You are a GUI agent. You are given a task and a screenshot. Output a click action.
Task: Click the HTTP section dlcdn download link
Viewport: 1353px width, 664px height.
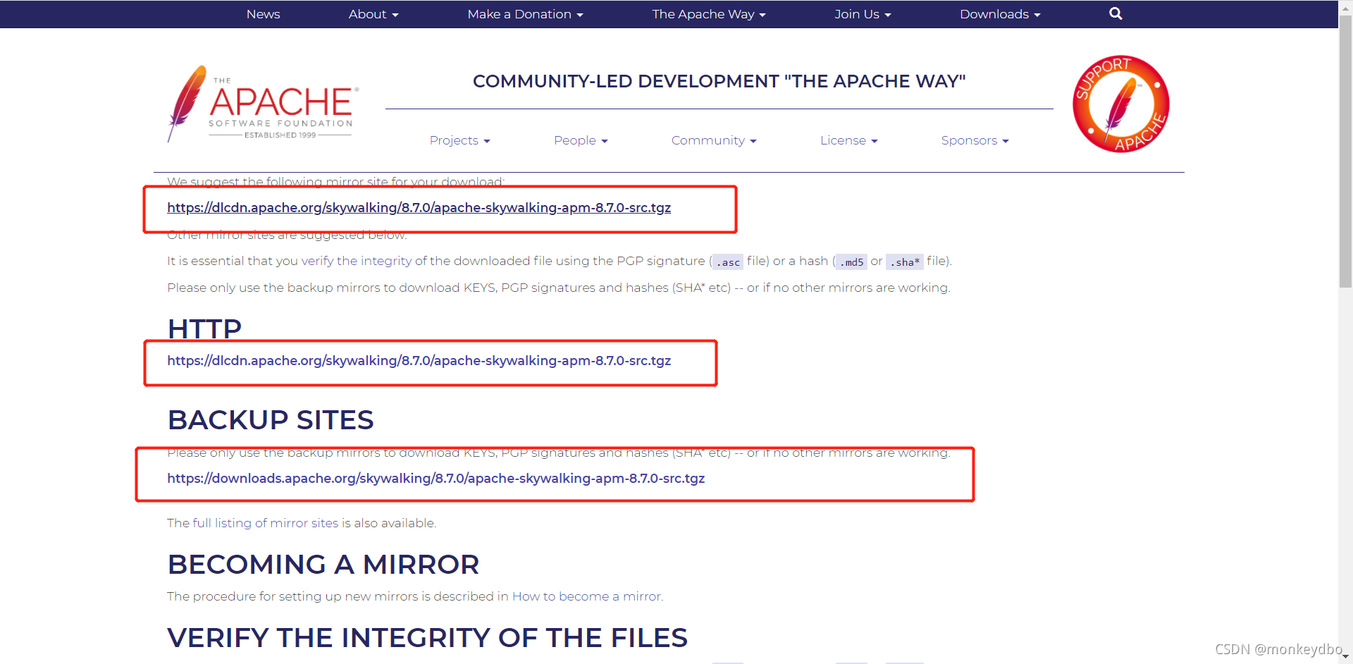pos(419,361)
